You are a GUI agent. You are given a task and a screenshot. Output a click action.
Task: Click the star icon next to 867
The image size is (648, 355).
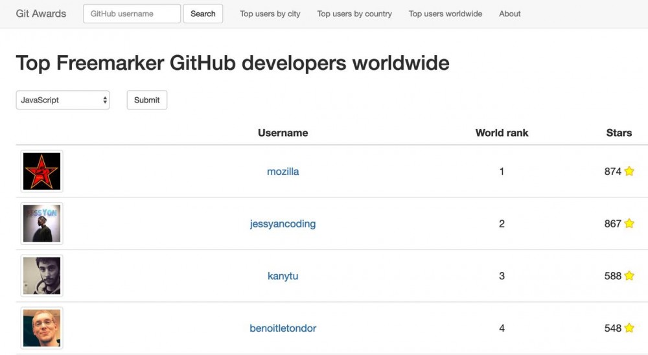coord(629,223)
